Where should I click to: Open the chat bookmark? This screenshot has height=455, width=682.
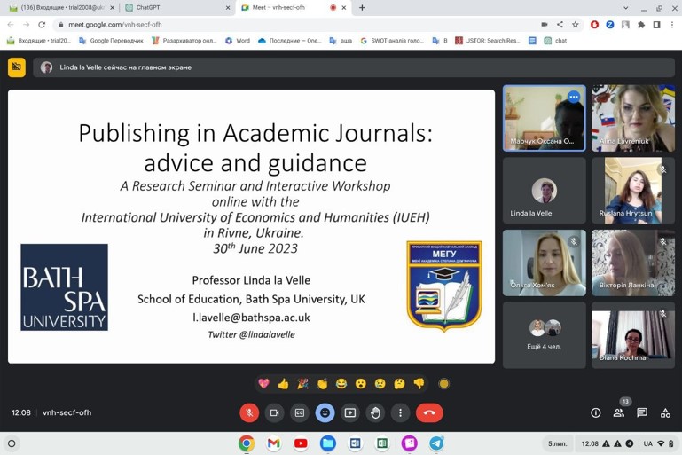[555, 41]
